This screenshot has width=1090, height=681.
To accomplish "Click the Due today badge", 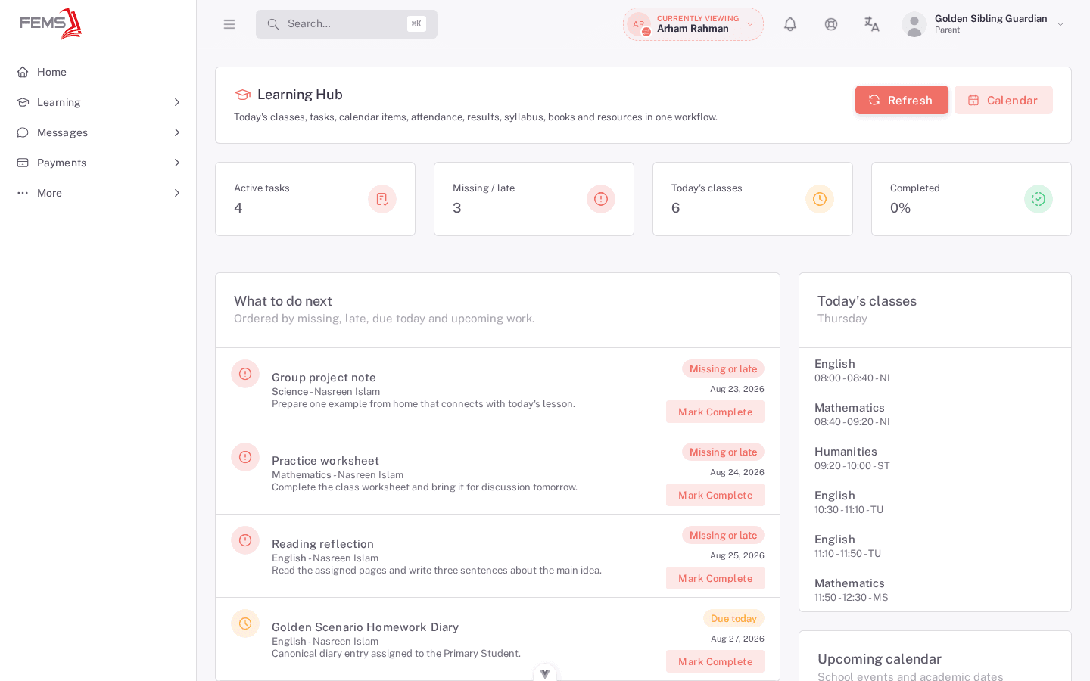I will (733, 618).
